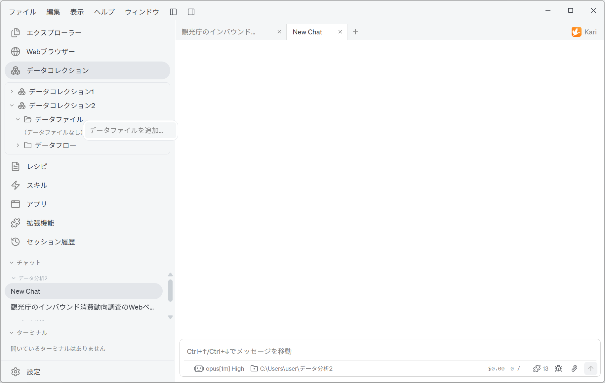Focus the message input field
The height and width of the screenshot is (383, 605).
[390, 351]
